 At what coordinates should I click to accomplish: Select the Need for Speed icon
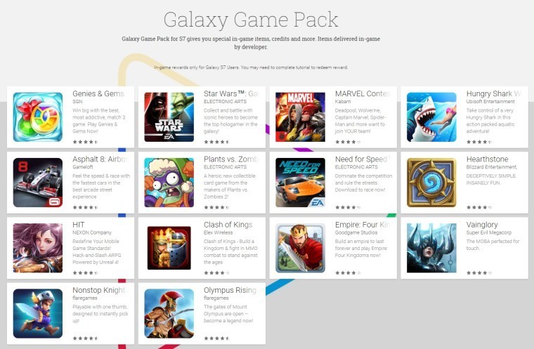pos(300,182)
